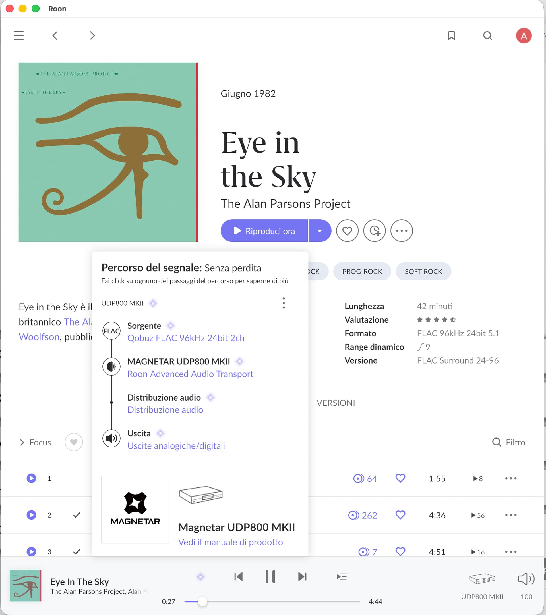Click the playback progress slider handle

pyautogui.click(x=202, y=601)
